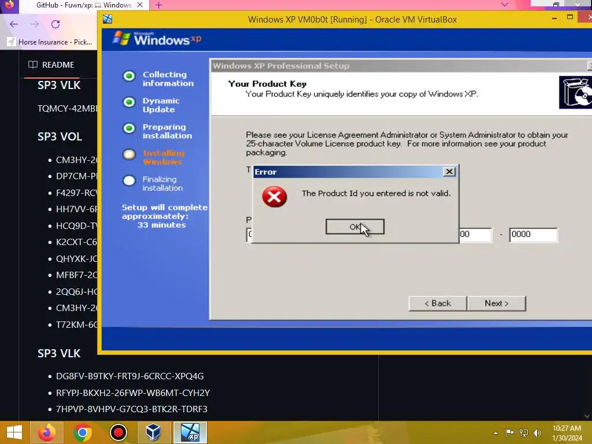Close the GitHub Fuwn/xp tab
Image resolution: width=592 pixels, height=444 pixels.
(140, 5)
